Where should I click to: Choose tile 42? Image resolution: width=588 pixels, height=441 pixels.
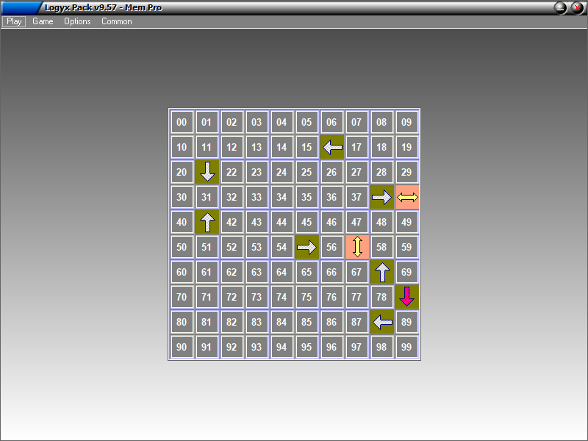pos(232,222)
